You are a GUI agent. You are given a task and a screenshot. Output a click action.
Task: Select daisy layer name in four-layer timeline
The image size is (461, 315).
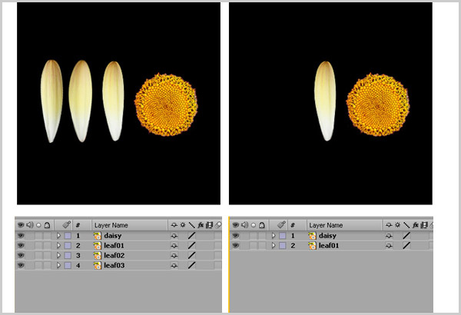pos(113,236)
